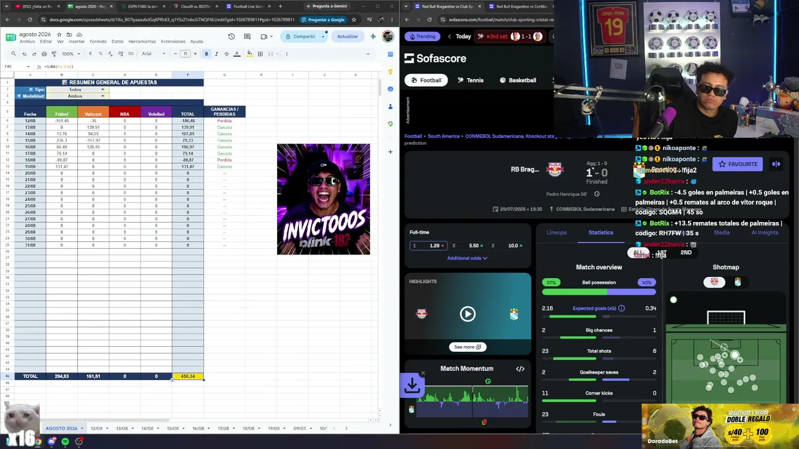Image resolution: width=799 pixels, height=449 pixels.
Task: Open version history clock icon in Sheets
Action: 232,36
